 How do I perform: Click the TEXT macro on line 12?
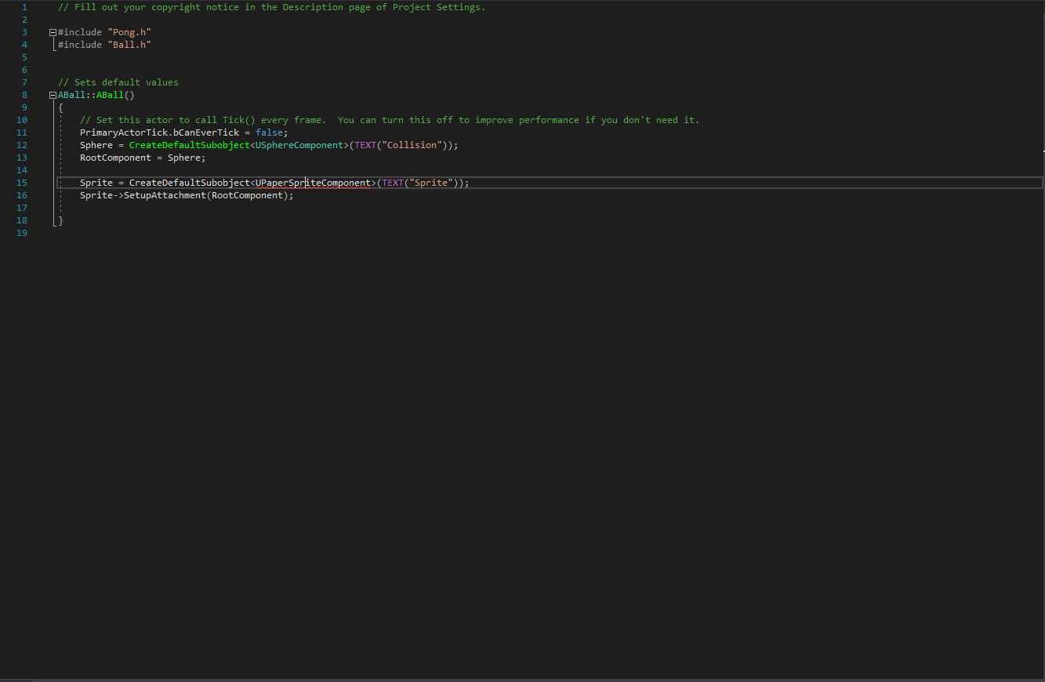click(x=365, y=145)
